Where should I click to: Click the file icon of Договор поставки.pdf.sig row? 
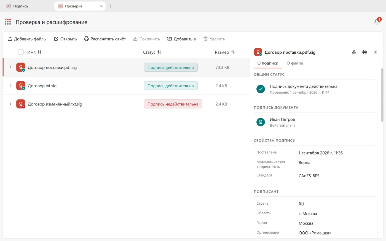click(21, 67)
